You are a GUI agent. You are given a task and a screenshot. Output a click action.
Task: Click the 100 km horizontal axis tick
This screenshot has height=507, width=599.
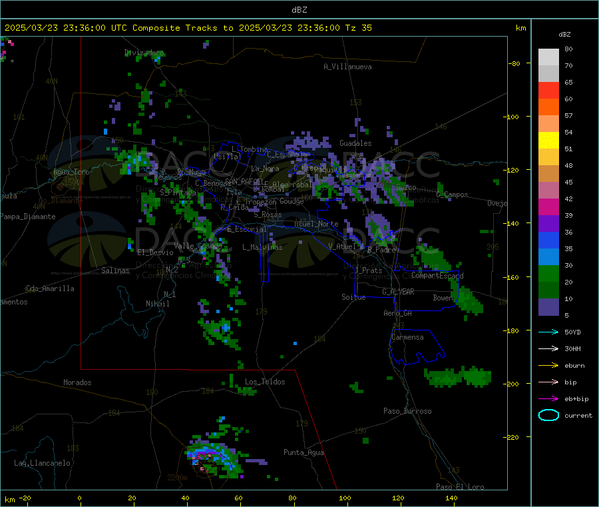(345, 498)
